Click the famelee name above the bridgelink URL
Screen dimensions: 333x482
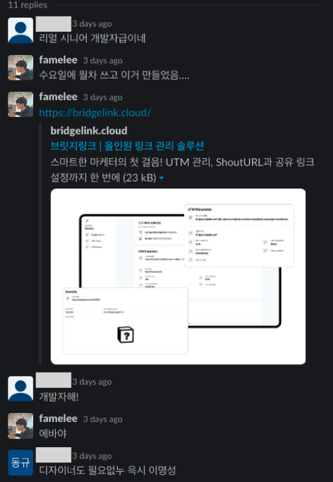point(58,97)
